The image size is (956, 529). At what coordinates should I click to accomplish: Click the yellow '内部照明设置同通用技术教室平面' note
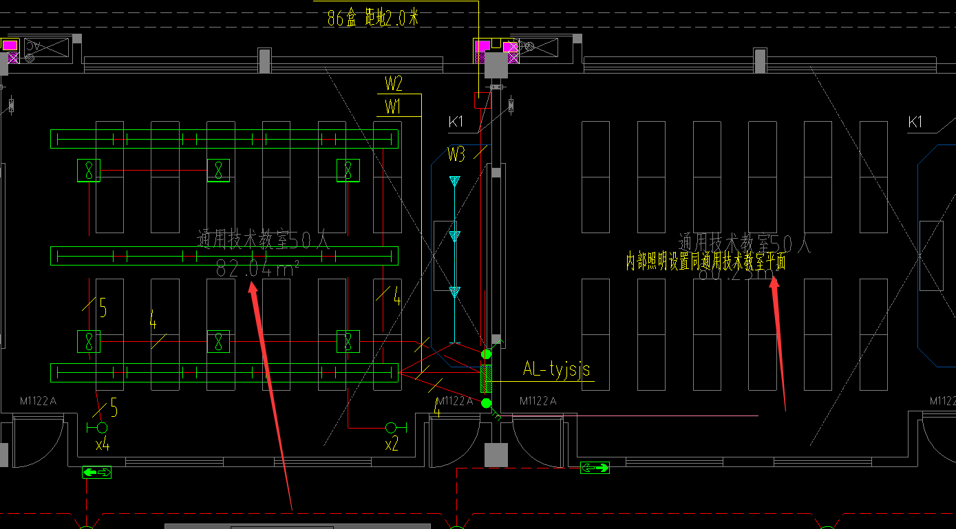[705, 262]
